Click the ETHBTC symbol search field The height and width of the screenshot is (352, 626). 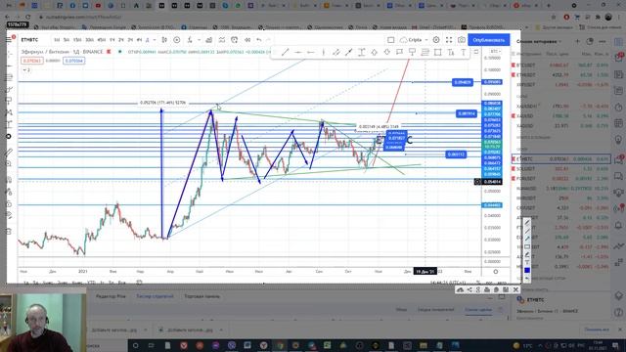pyautogui.click(x=30, y=40)
